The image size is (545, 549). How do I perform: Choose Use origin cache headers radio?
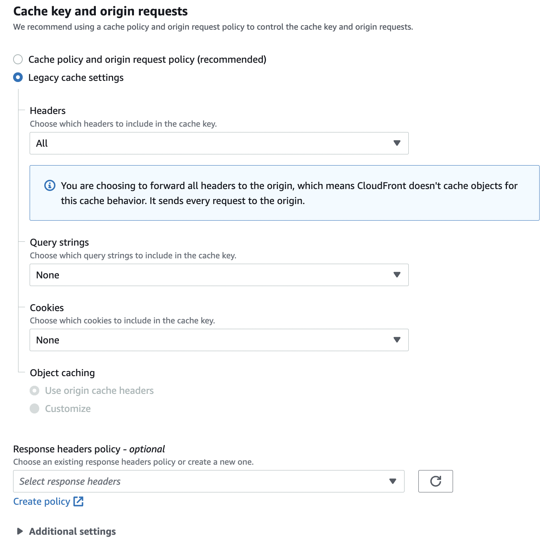[35, 391]
